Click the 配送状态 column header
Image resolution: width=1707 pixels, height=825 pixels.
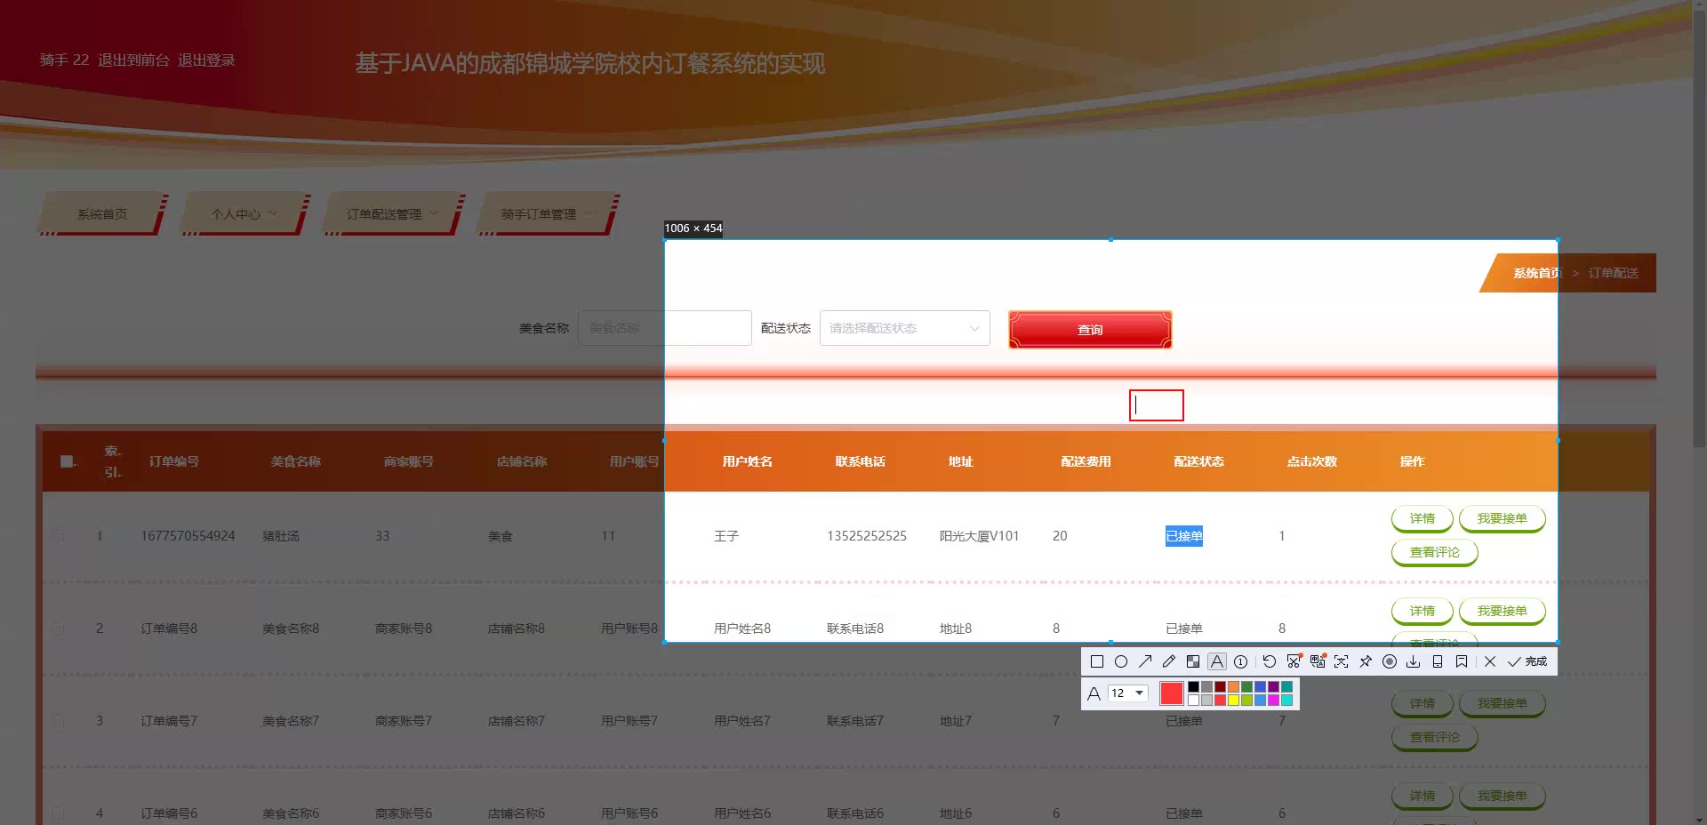tap(1198, 461)
